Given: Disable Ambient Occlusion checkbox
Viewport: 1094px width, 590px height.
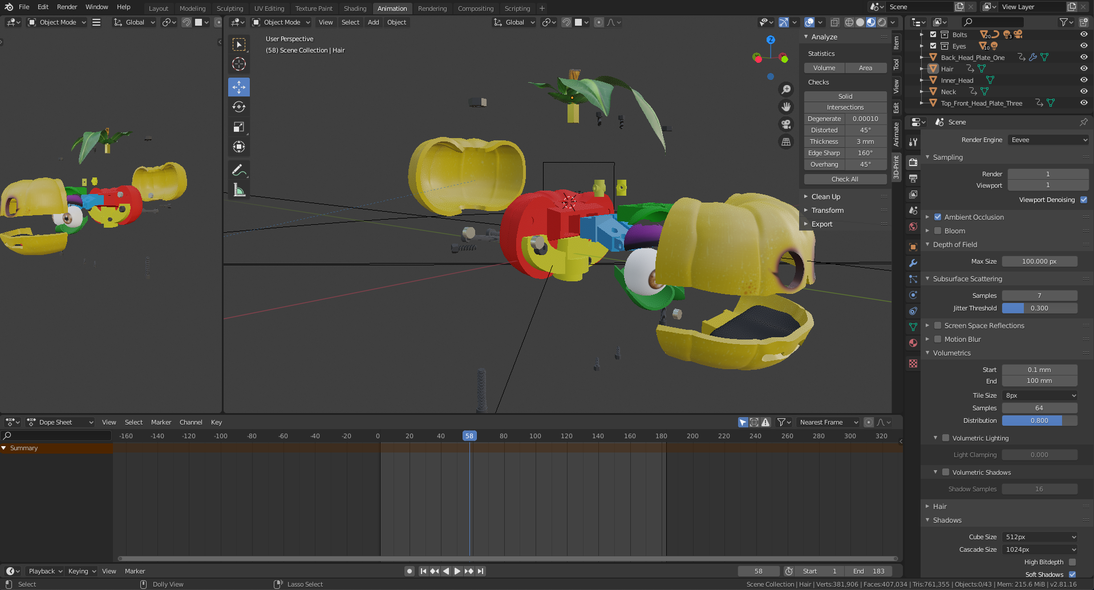Looking at the screenshot, I should (938, 217).
